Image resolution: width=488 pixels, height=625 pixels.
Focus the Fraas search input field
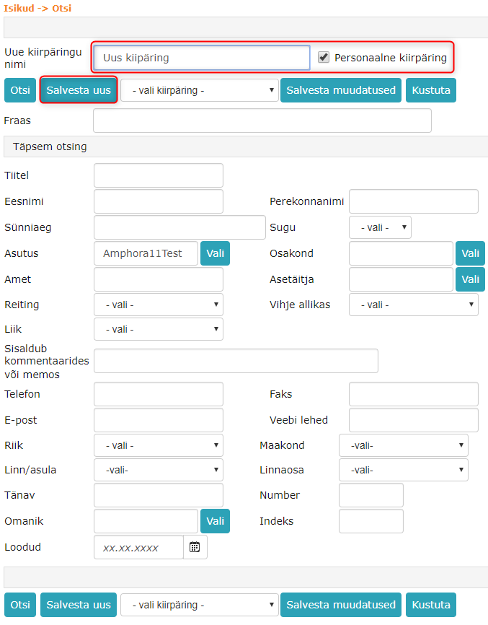[262, 121]
